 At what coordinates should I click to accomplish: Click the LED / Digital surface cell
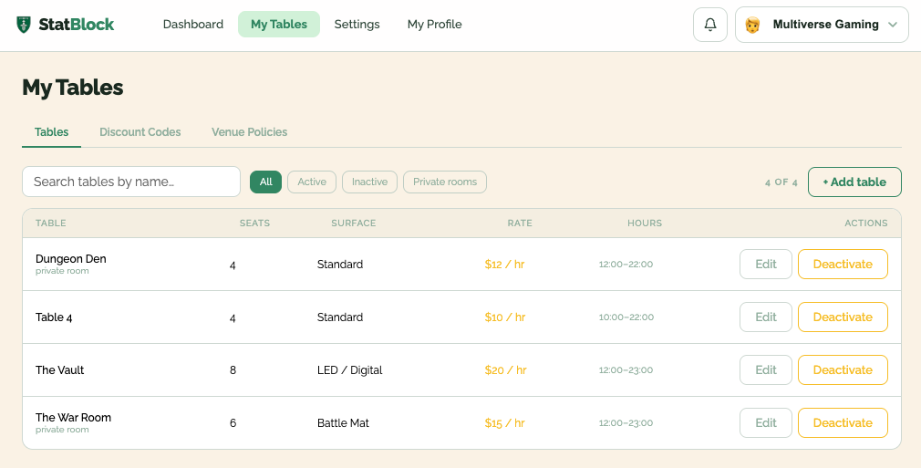coord(350,370)
